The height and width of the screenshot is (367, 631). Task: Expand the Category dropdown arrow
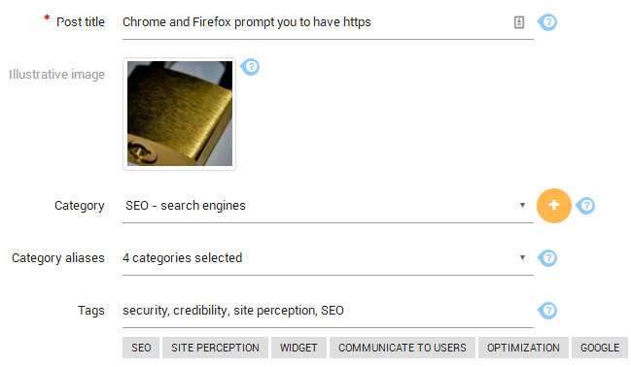(x=522, y=205)
